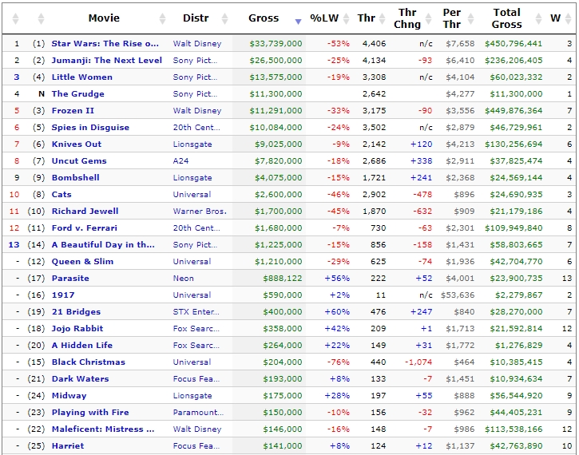579x455 pixels.
Task: Click Fox Searc... in Jojo Rabbit row
Action: [x=196, y=328]
